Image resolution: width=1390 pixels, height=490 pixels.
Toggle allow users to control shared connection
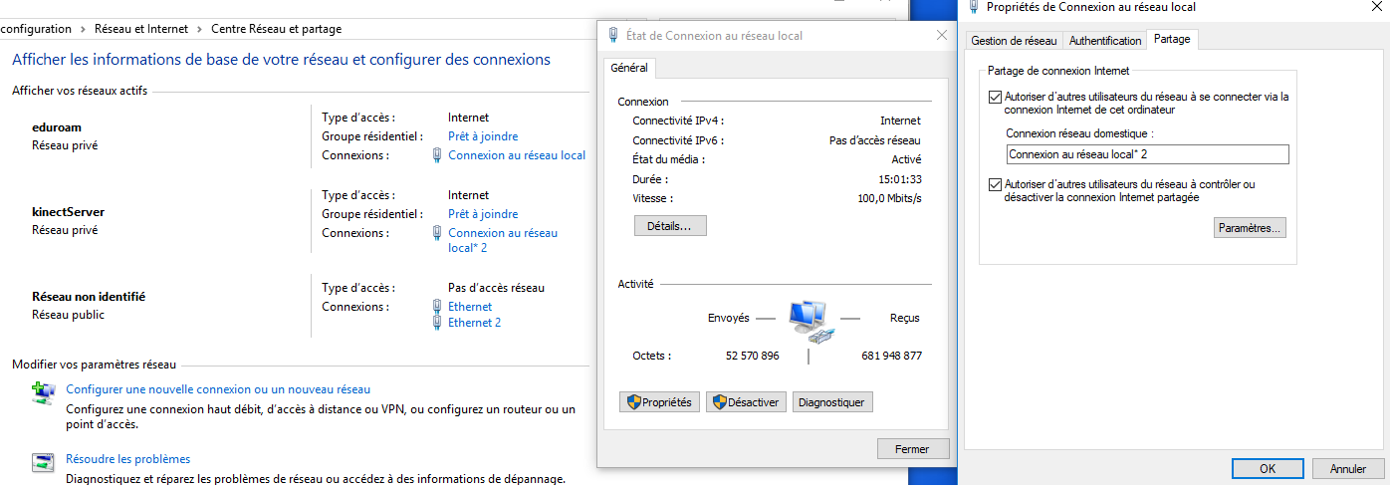coord(995,185)
